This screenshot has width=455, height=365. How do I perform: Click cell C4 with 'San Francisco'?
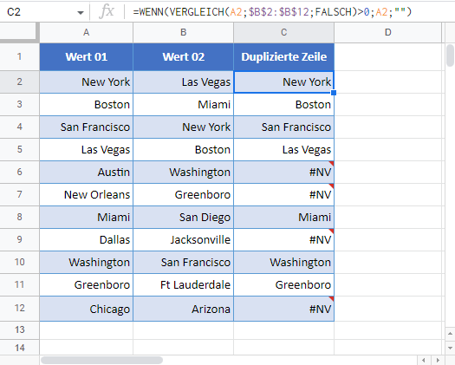283,127
